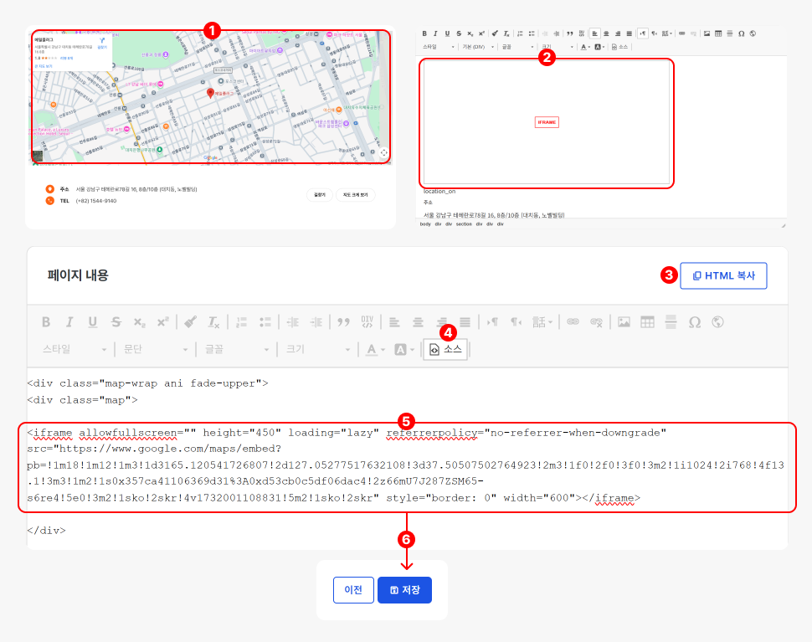Click the block quote icon in the lower toolbar
This screenshot has height=642, width=812.
click(342, 322)
